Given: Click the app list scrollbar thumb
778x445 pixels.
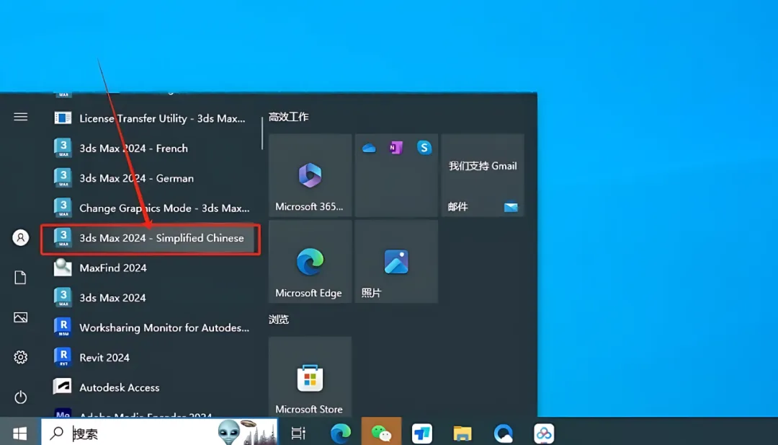Looking at the screenshot, I should pos(262,133).
